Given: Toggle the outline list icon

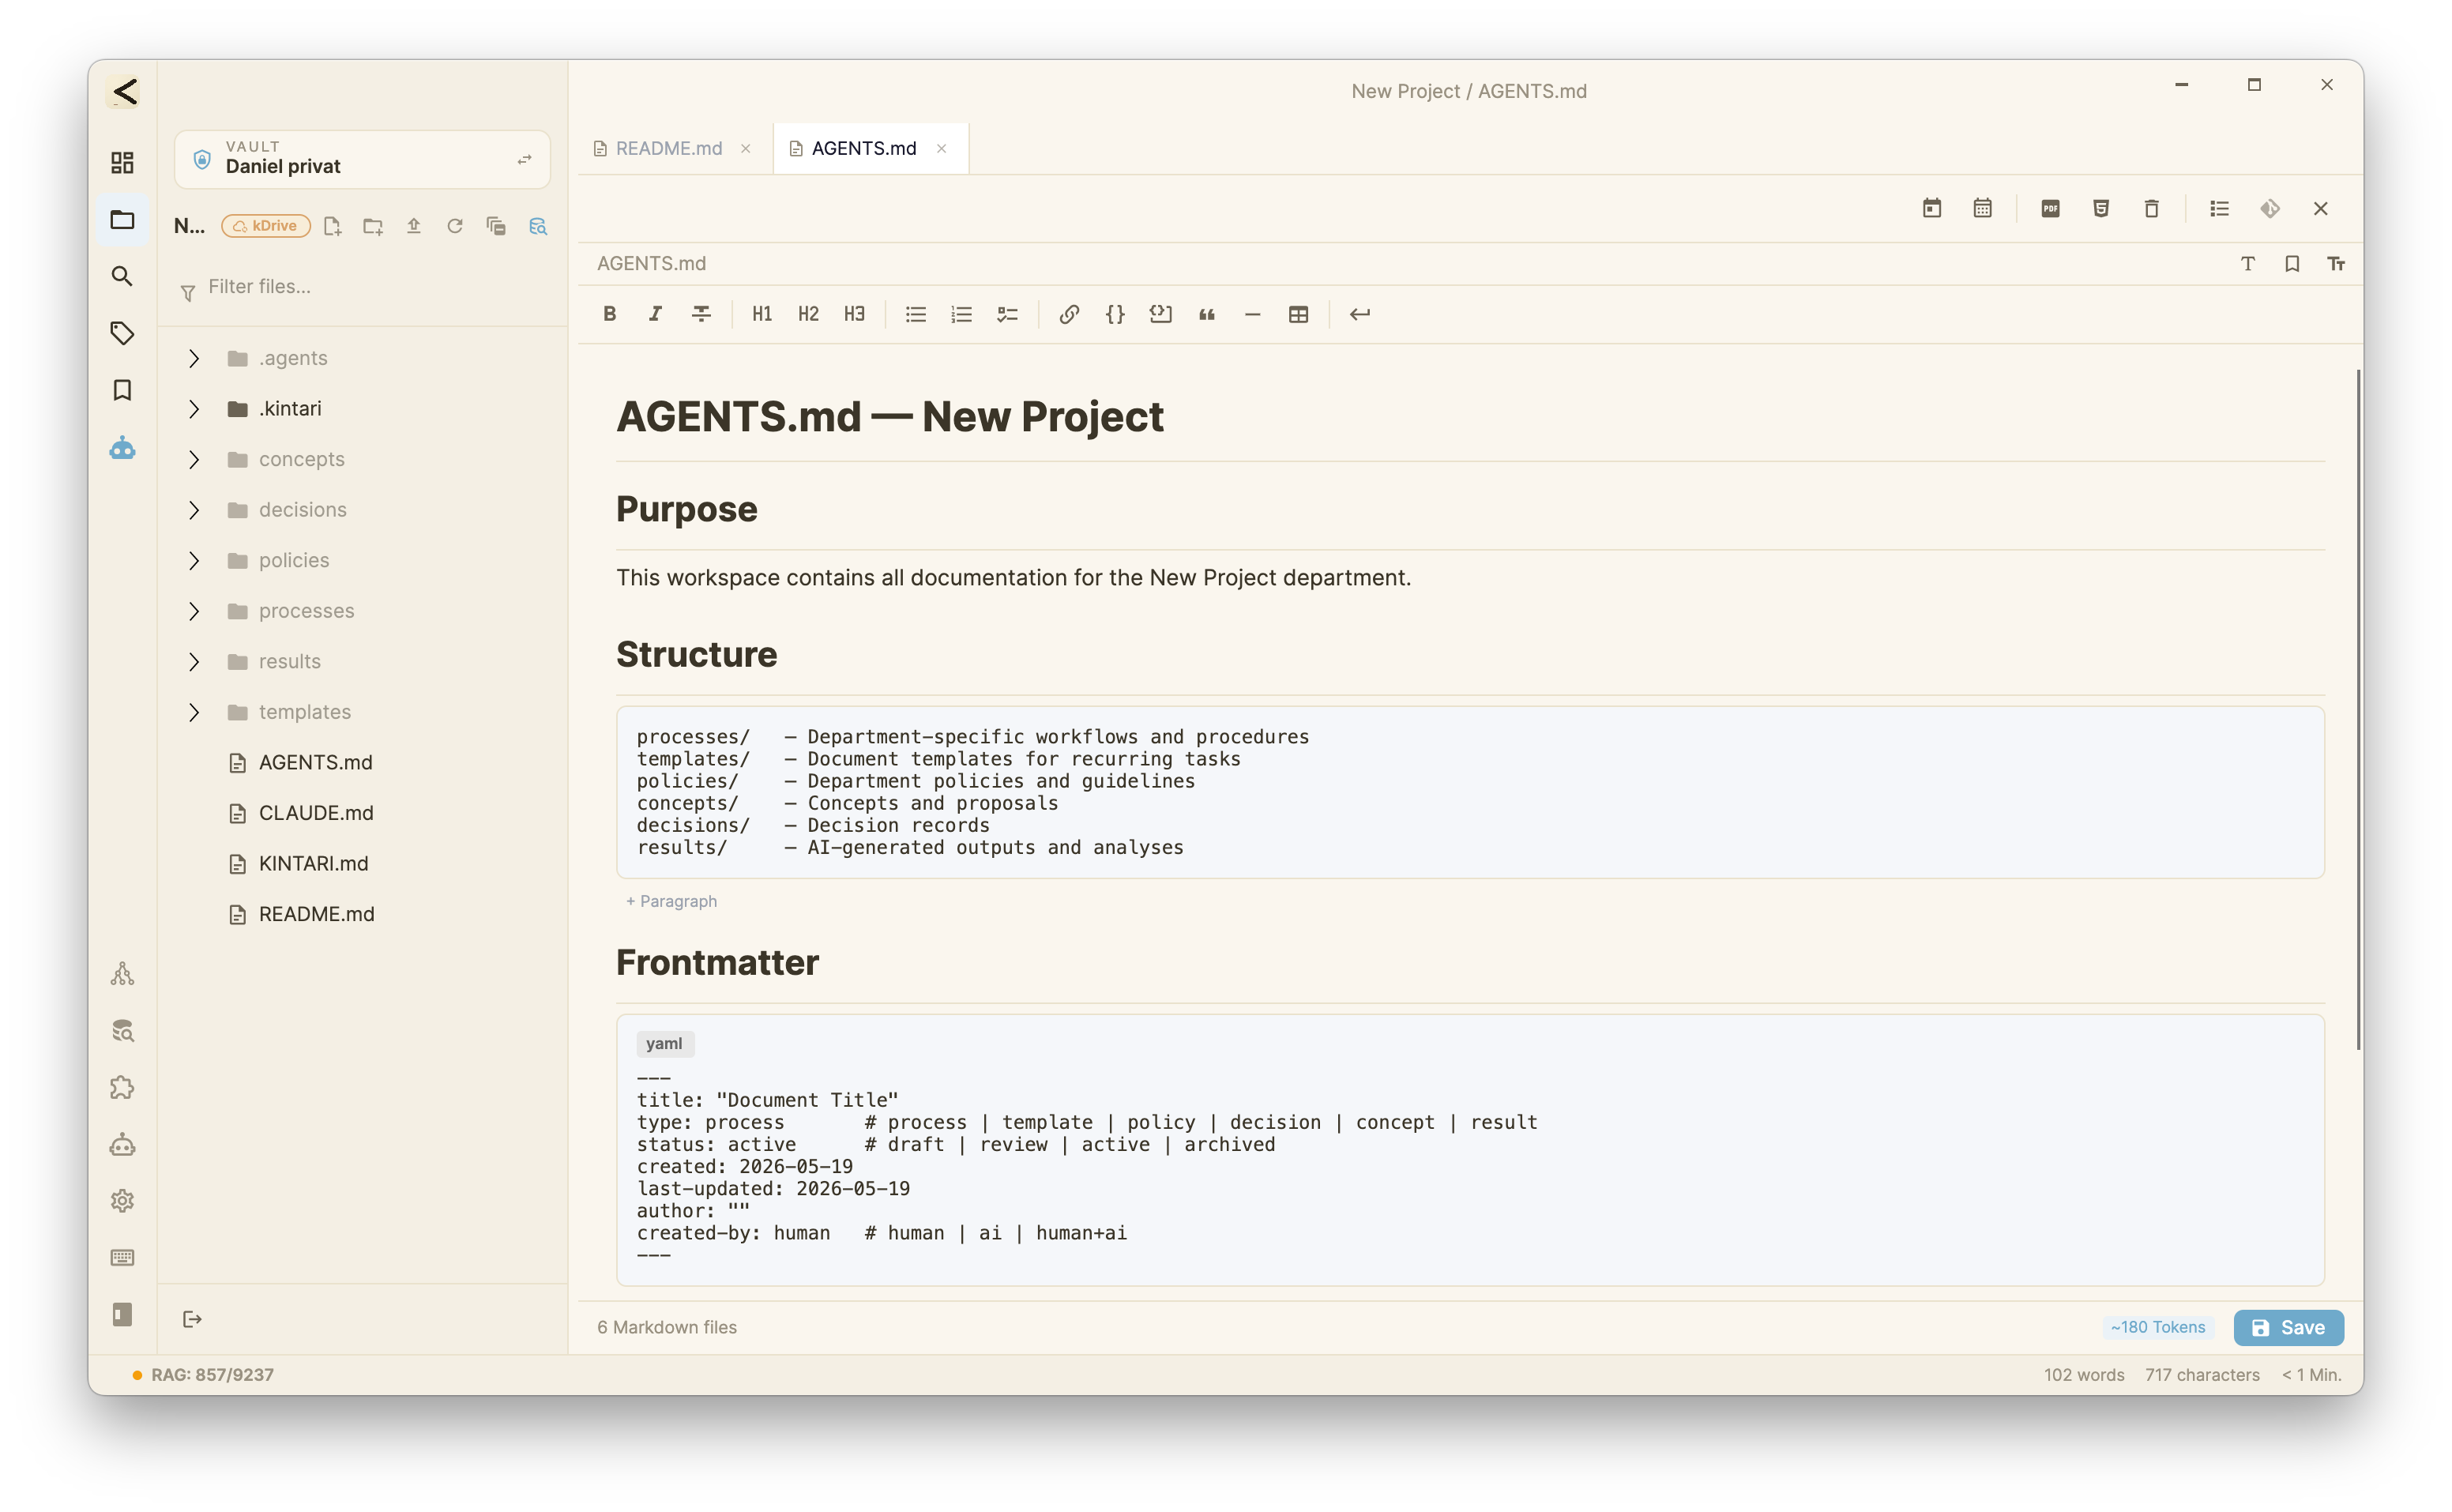Looking at the screenshot, I should [2220, 208].
